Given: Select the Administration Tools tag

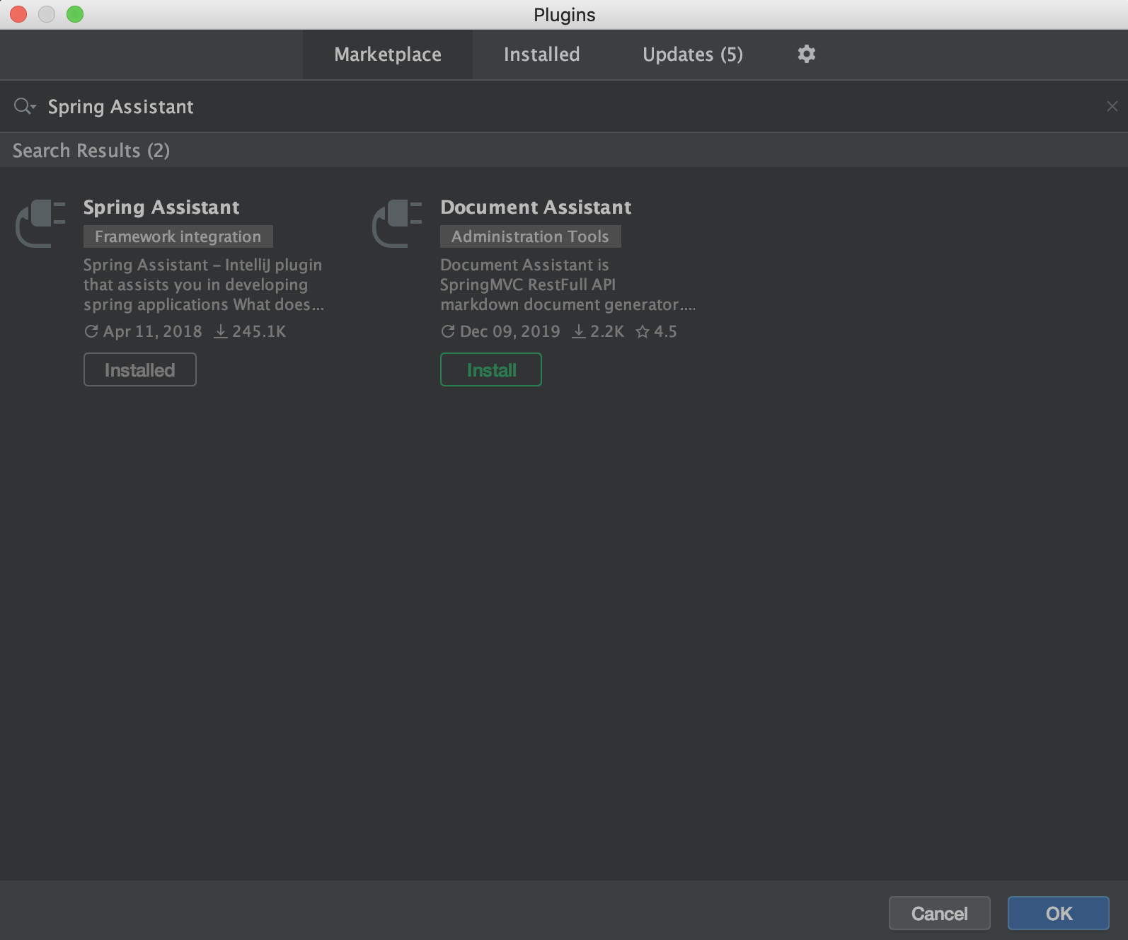Looking at the screenshot, I should (530, 236).
